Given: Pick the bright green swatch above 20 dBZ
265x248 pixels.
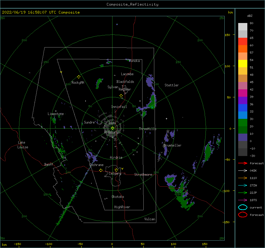Looking at the screenshot, I should [243, 123].
